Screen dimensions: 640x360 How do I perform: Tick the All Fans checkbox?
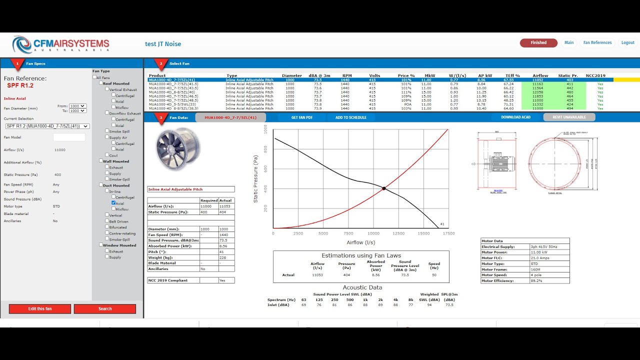pos(95,77)
